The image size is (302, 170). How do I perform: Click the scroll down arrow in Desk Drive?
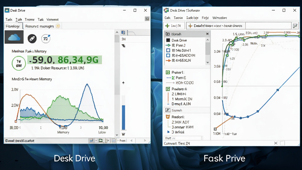pos(117,135)
